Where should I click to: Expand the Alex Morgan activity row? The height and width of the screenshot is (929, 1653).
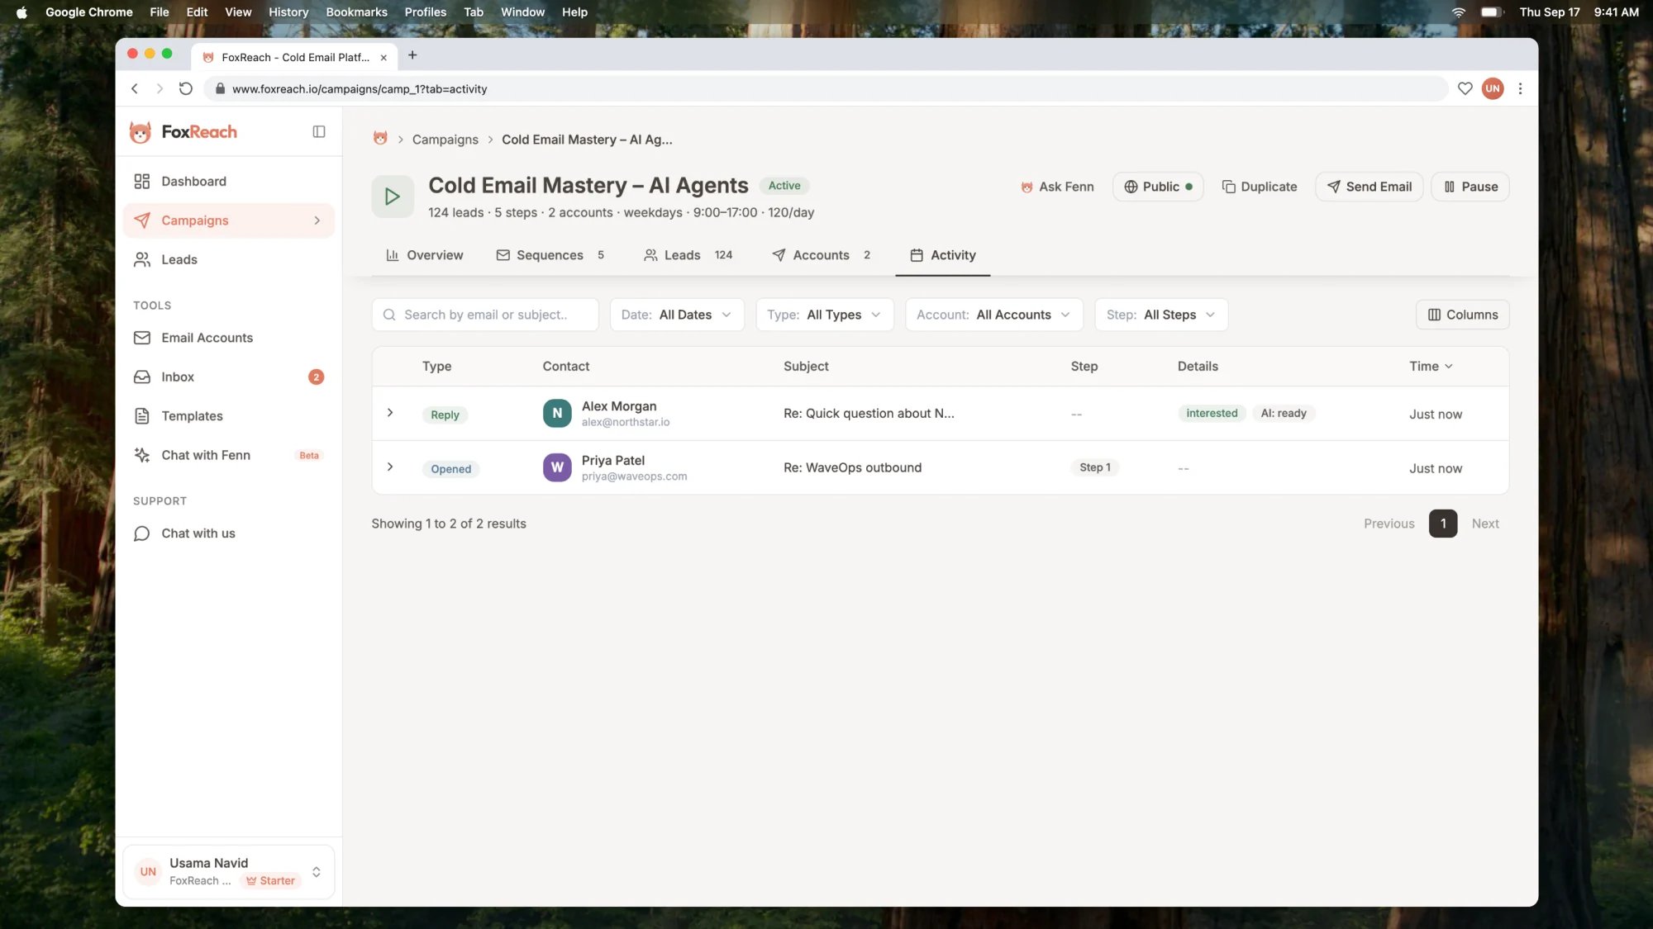tap(390, 413)
